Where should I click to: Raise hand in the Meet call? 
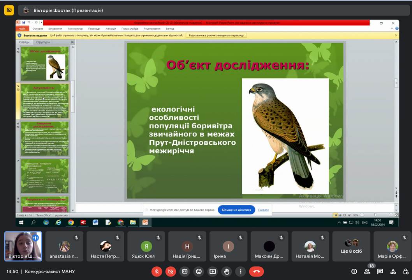227,271
